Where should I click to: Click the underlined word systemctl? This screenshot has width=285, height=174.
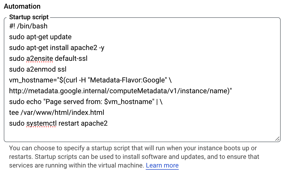41,123
